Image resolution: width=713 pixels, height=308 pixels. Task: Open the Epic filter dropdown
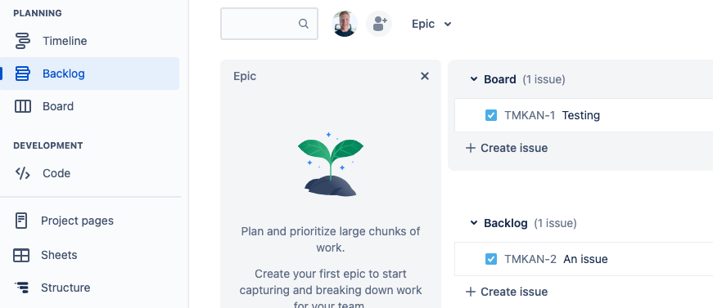[431, 24]
